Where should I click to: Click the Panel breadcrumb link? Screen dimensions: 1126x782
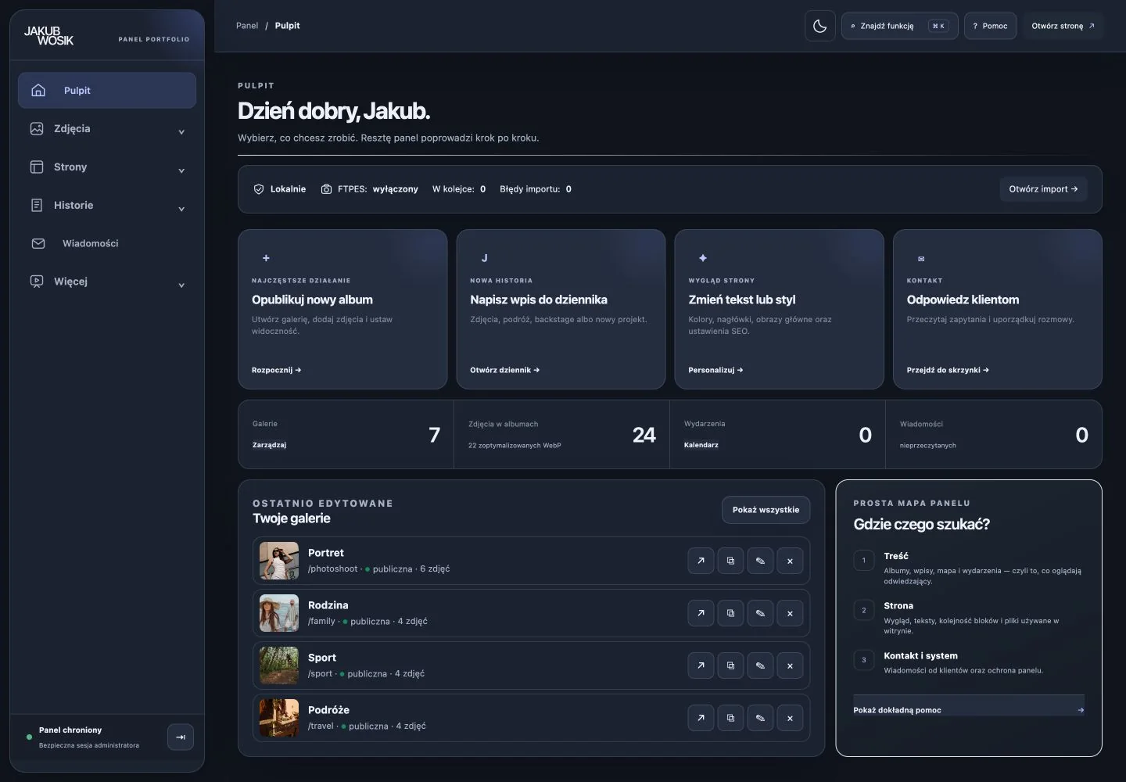coord(247,26)
